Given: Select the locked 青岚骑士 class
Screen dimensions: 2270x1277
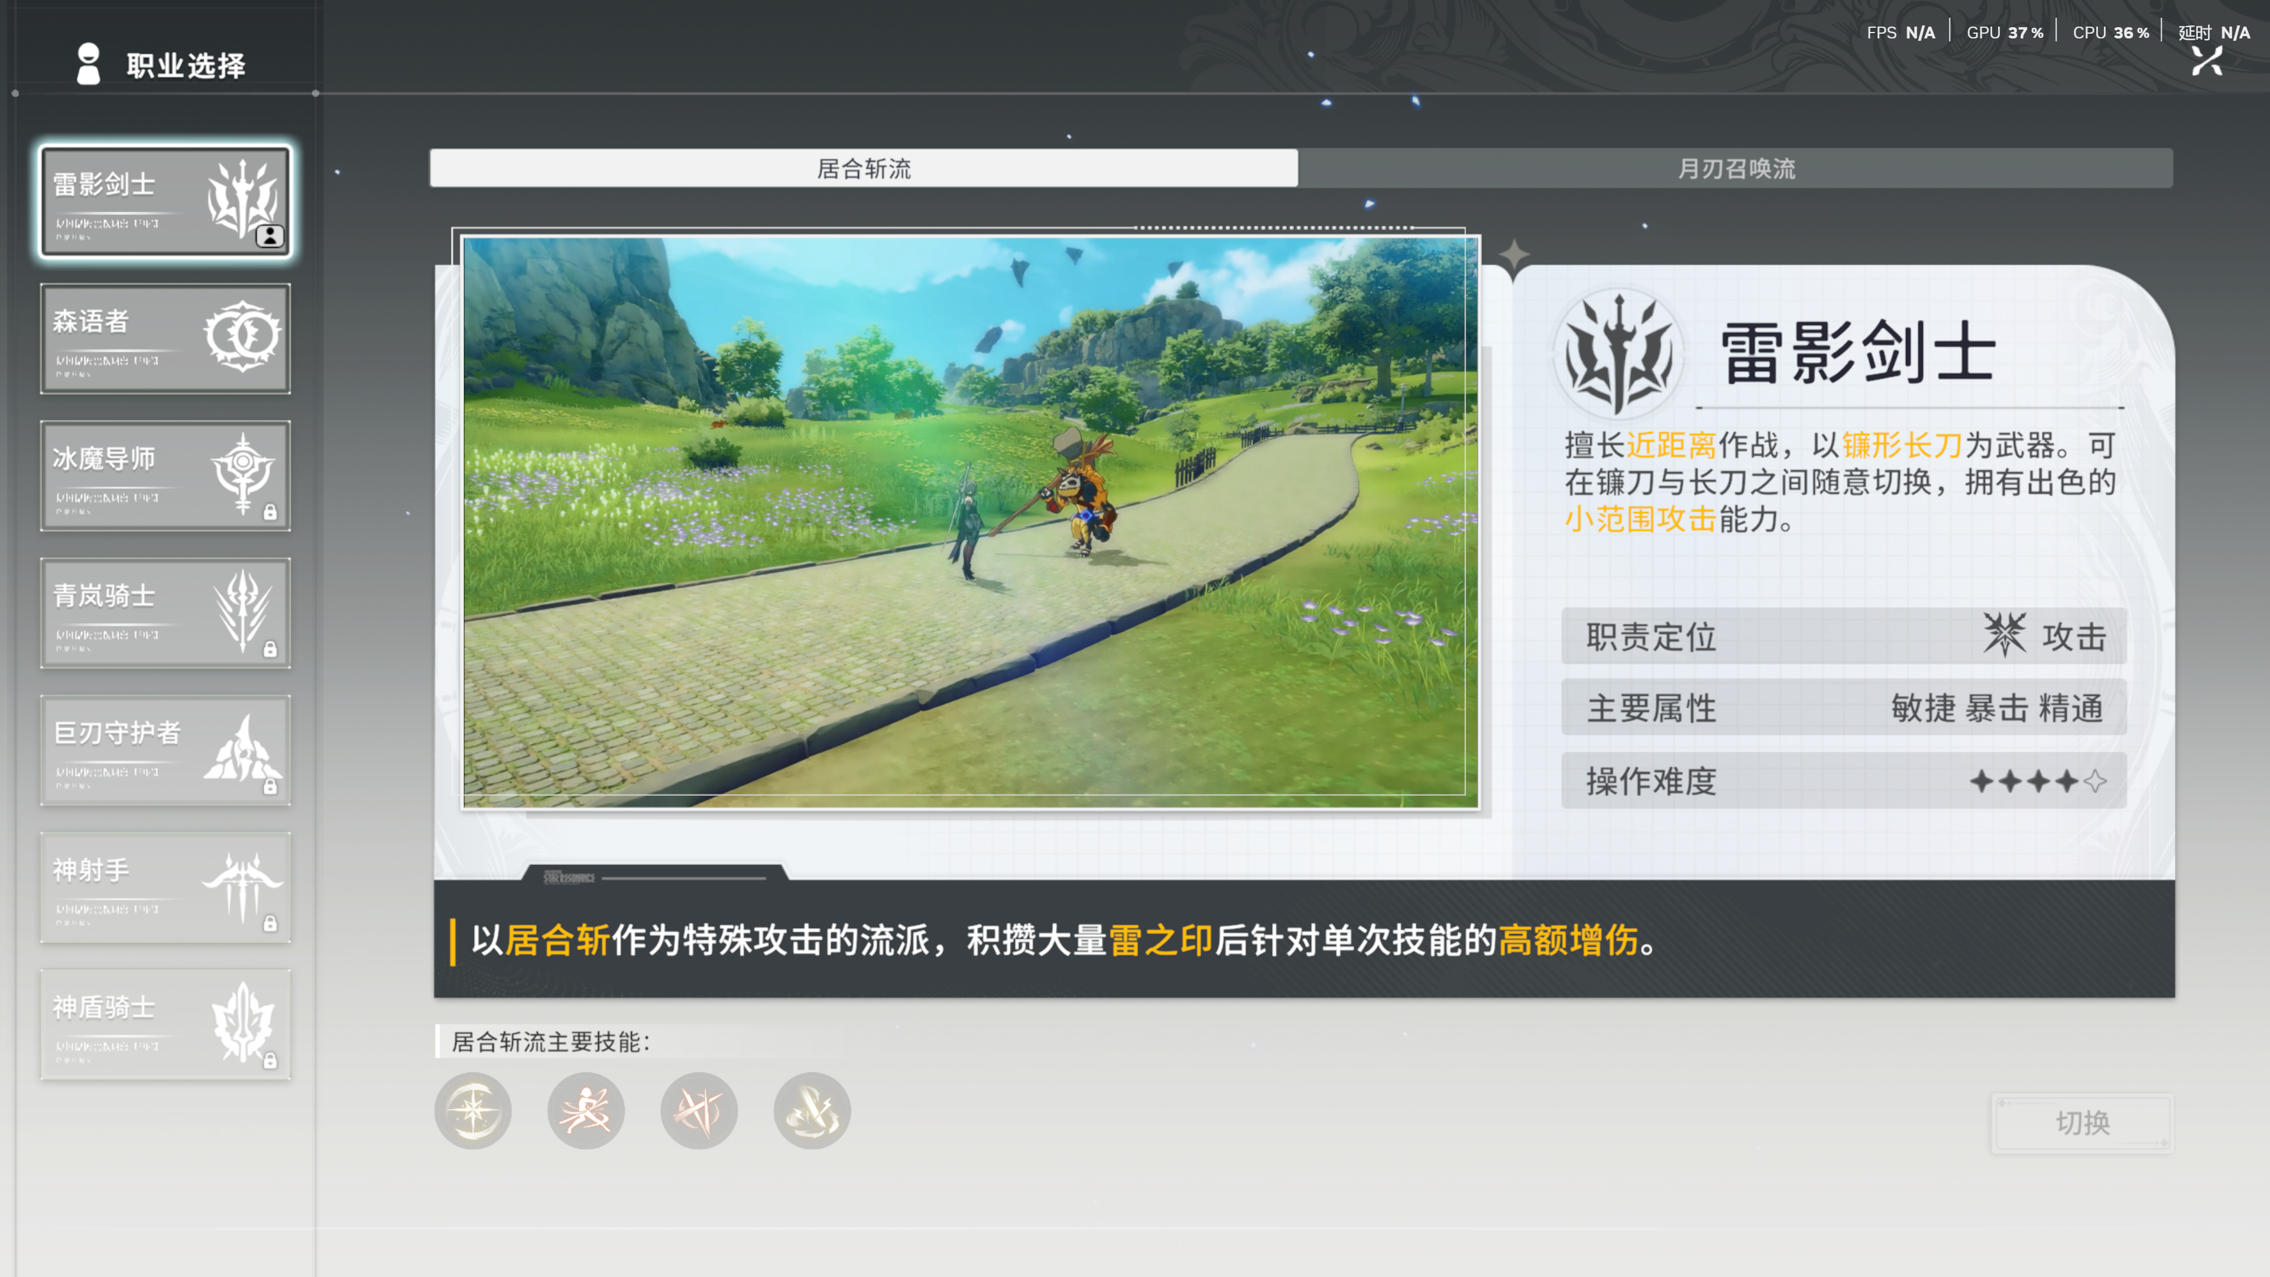Looking at the screenshot, I should point(166,612).
